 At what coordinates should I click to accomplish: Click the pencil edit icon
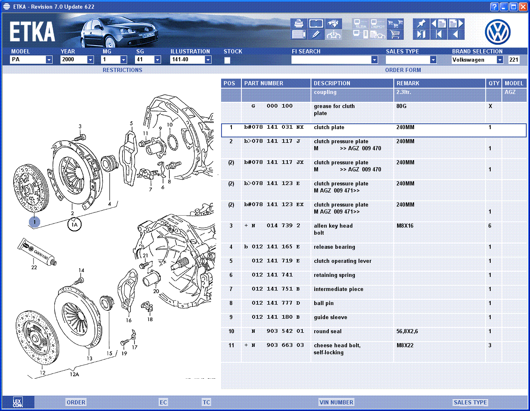pyautogui.click(x=316, y=34)
